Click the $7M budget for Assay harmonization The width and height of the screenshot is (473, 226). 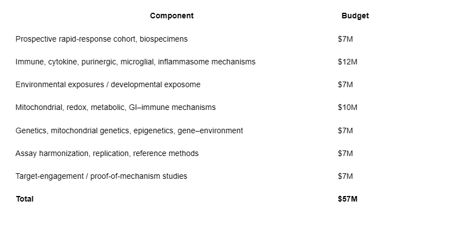click(x=345, y=154)
